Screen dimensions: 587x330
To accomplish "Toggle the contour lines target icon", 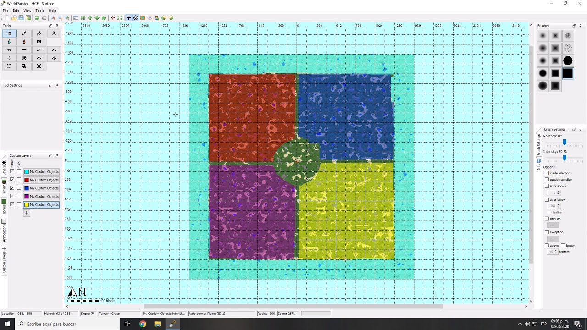I will click(136, 18).
